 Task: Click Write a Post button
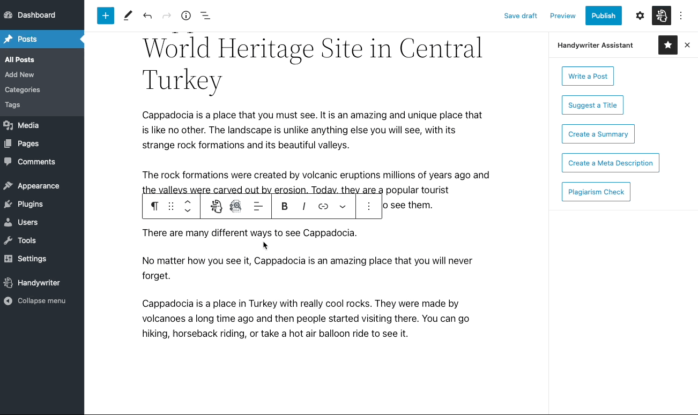(x=588, y=76)
